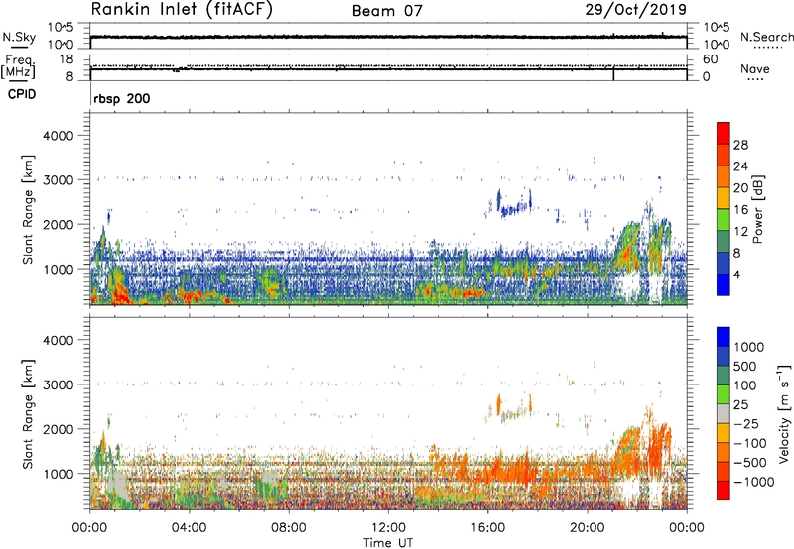The height and width of the screenshot is (549, 794).
Task: Click "Slant Range [km]" on the power panel
Action: click(28, 209)
